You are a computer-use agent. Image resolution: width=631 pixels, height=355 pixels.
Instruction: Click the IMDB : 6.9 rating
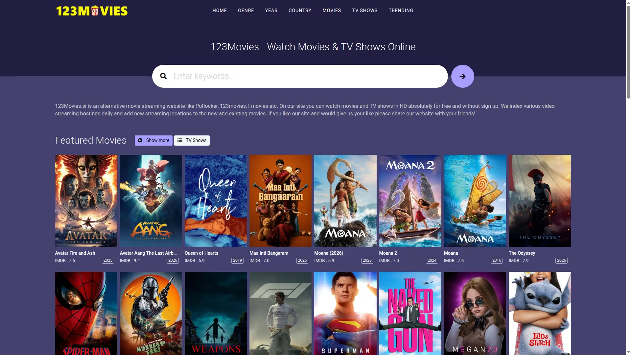(195, 261)
